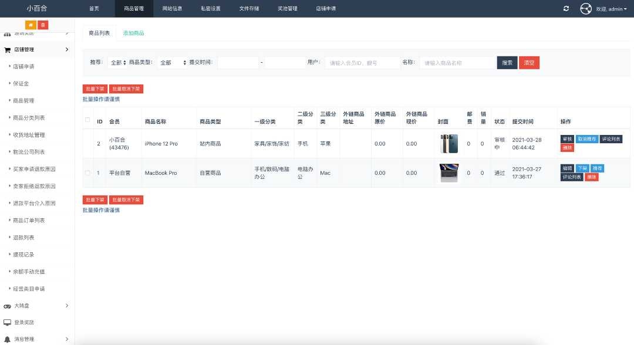Click the icon beside 消息管理
The image size is (634, 345).
click(6, 339)
